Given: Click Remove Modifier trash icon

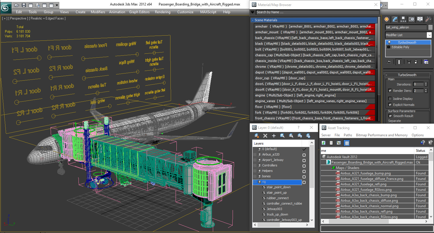Looking at the screenshot, I should [x=416, y=62].
